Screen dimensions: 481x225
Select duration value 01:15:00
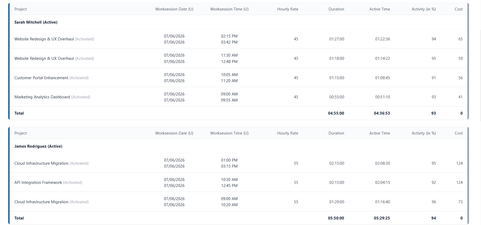[337, 78]
